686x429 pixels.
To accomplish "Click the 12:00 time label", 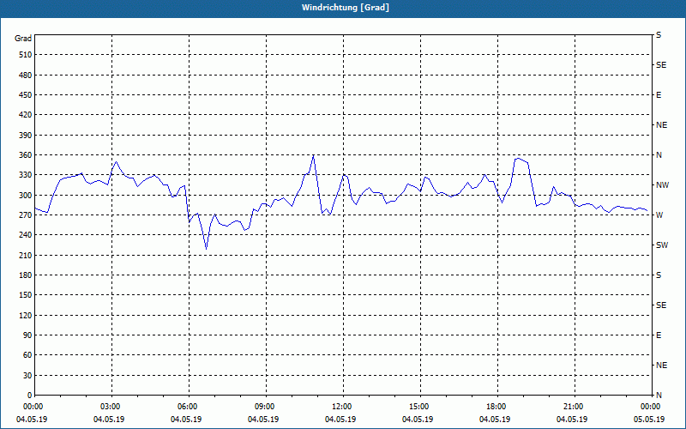I will [341, 407].
